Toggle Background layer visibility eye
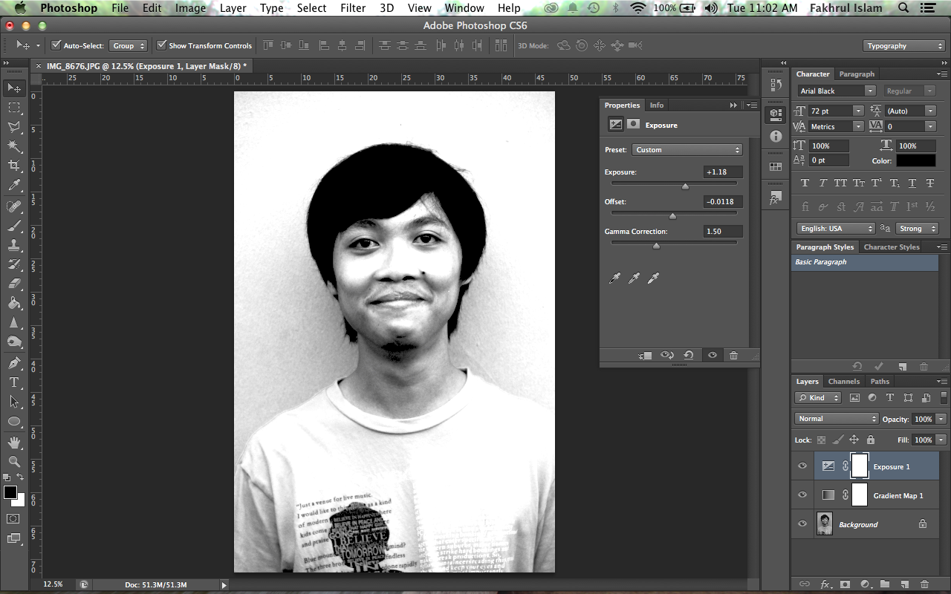Image resolution: width=951 pixels, height=594 pixels. point(802,524)
